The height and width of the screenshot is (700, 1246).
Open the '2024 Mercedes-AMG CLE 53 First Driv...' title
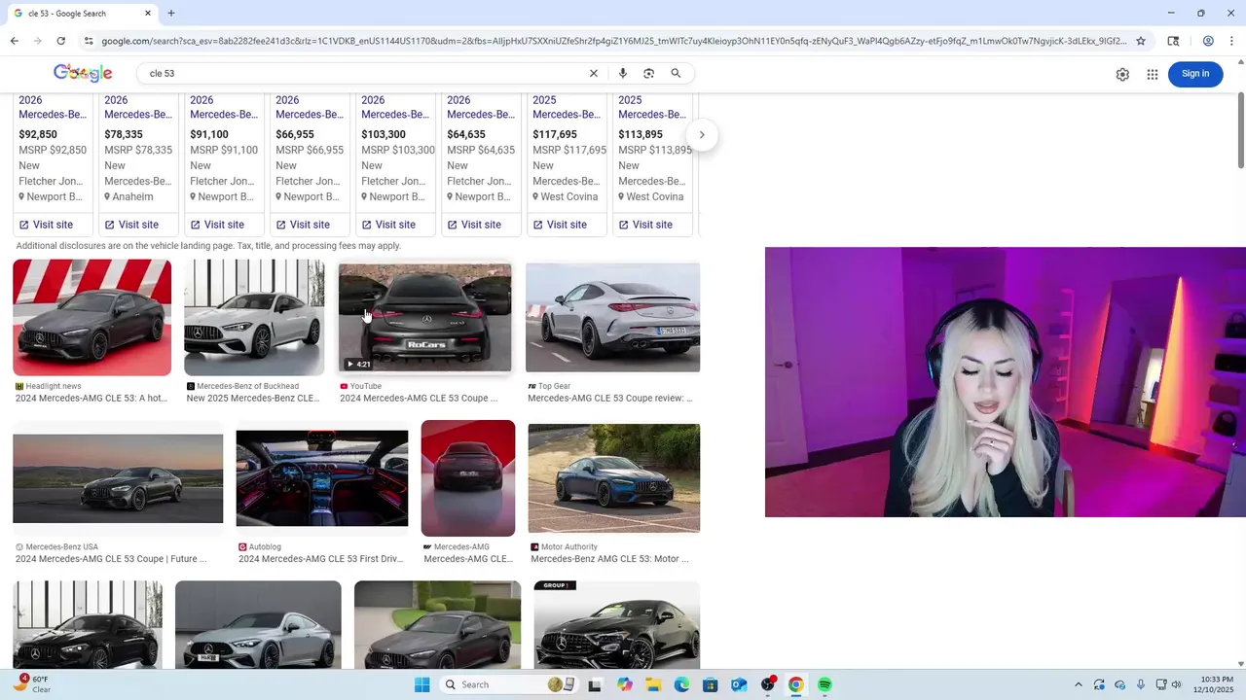point(320,559)
